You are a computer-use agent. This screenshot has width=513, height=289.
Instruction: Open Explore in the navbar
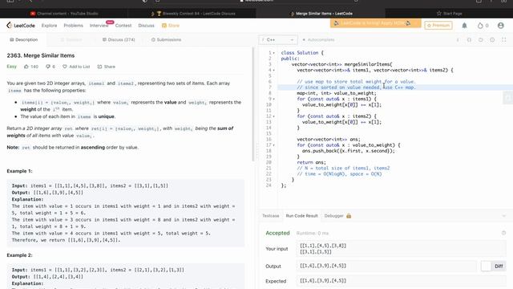pyautogui.click(x=49, y=25)
